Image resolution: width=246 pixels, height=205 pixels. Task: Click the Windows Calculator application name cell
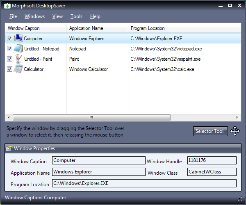point(89,69)
